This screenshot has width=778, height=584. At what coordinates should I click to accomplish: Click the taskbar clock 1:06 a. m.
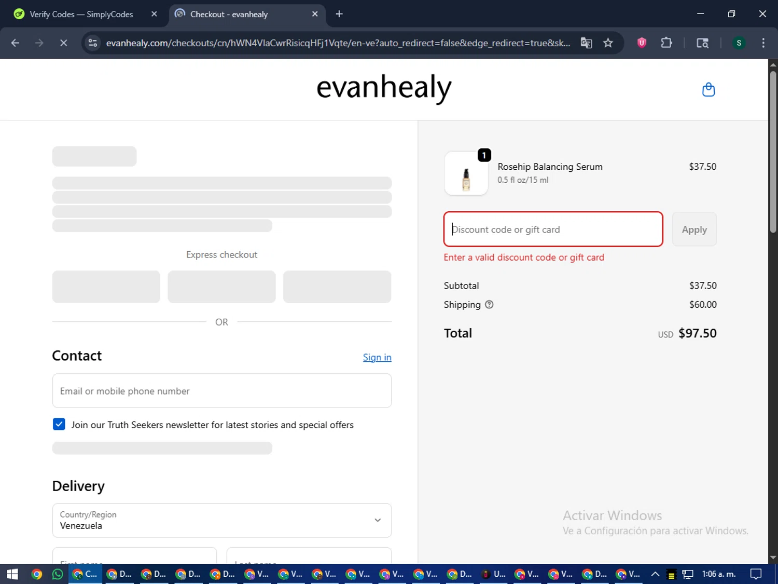pos(719,574)
